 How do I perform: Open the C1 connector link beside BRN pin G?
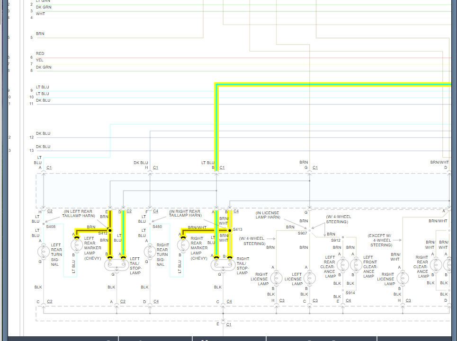315,167
